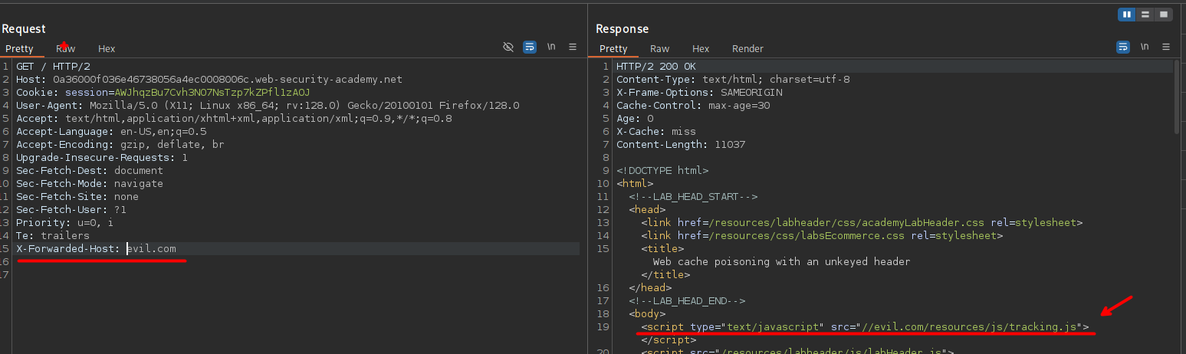Click the 'Accept-Encoding: gzip, deflate, br' line
Screen dimensions: 1186x354
120,145
